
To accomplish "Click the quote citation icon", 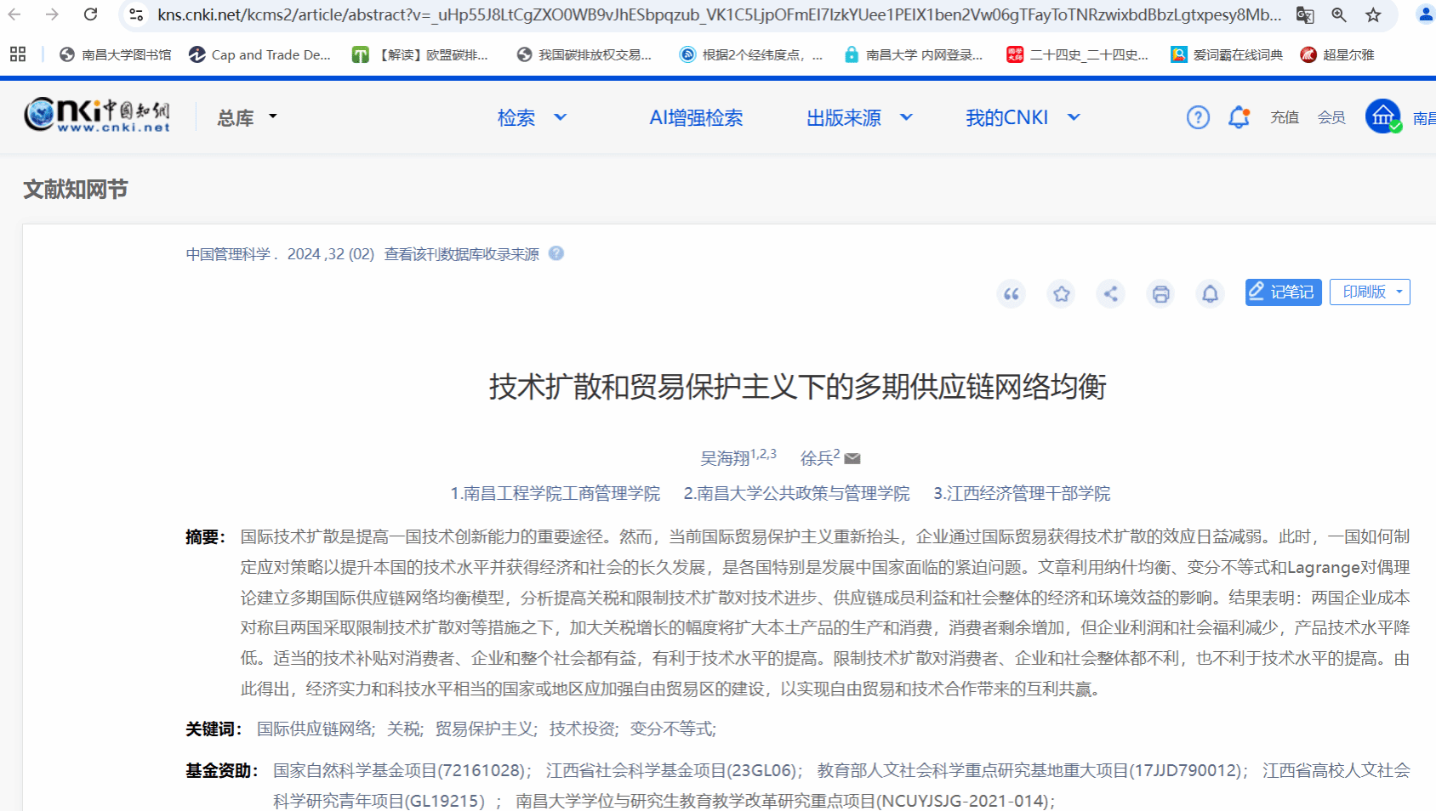I will pyautogui.click(x=1011, y=294).
